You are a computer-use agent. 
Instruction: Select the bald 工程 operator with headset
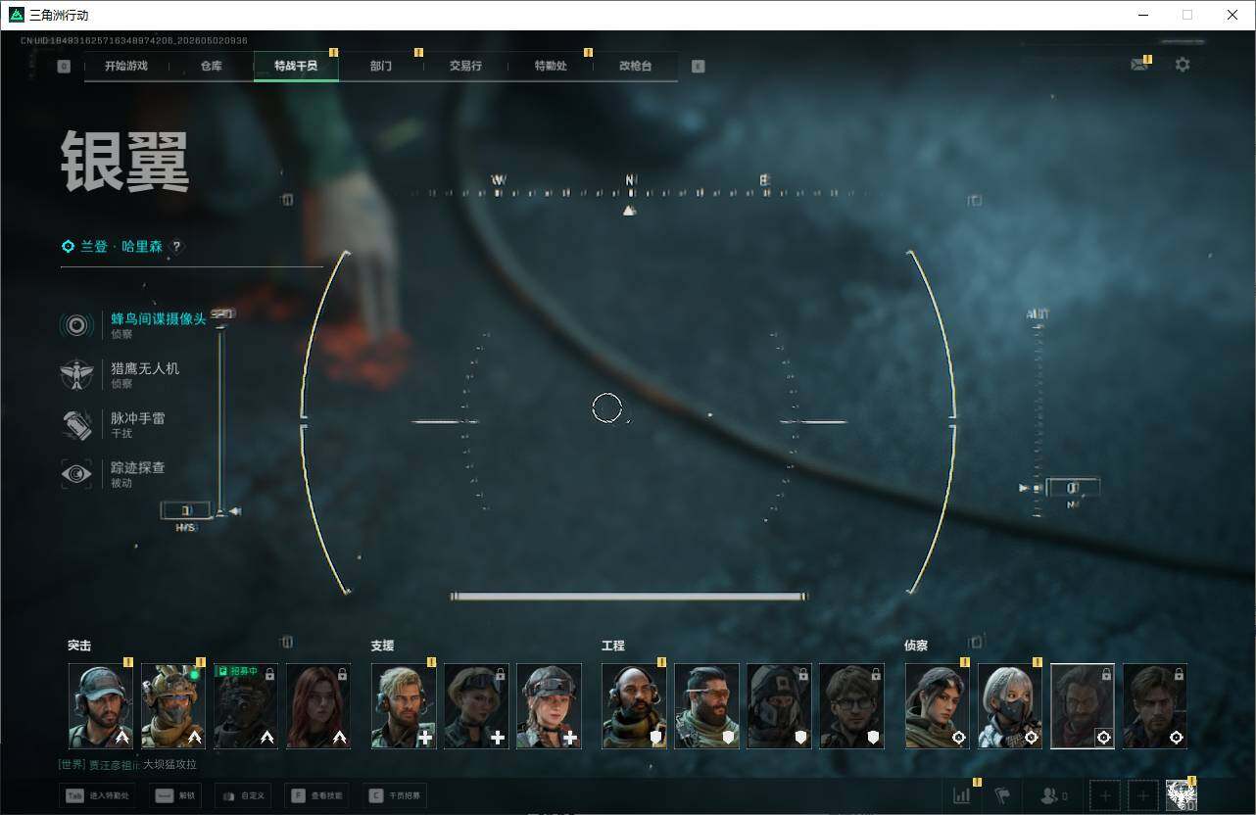[x=634, y=706]
